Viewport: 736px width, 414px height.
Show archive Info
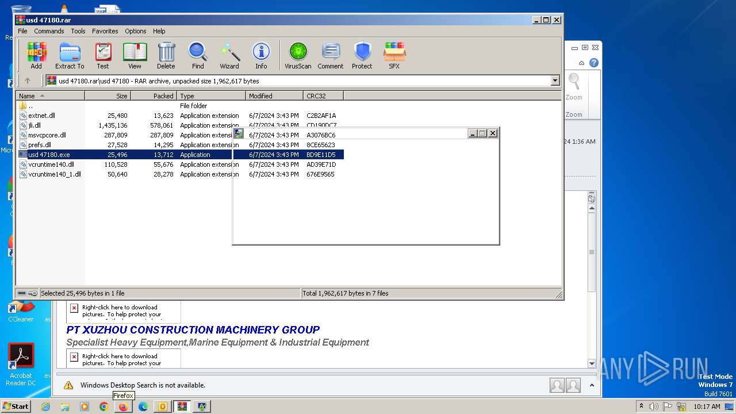coord(261,56)
